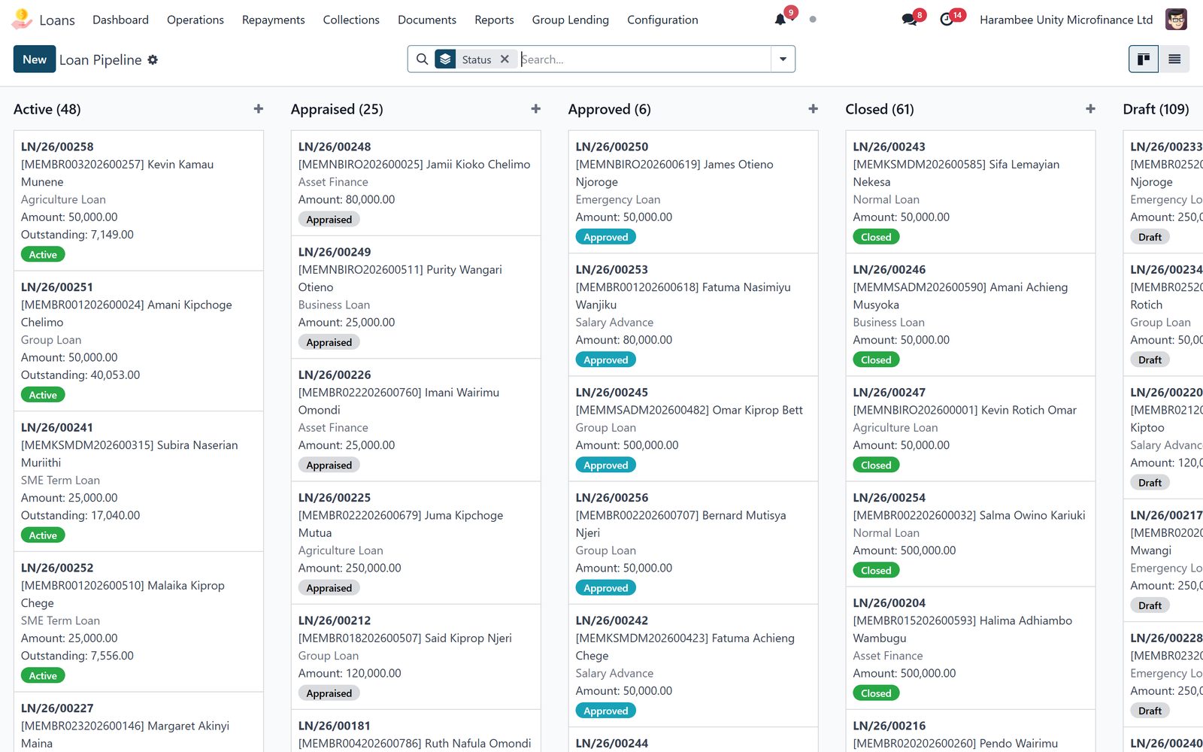Open Loan Pipeline settings gear

click(153, 59)
